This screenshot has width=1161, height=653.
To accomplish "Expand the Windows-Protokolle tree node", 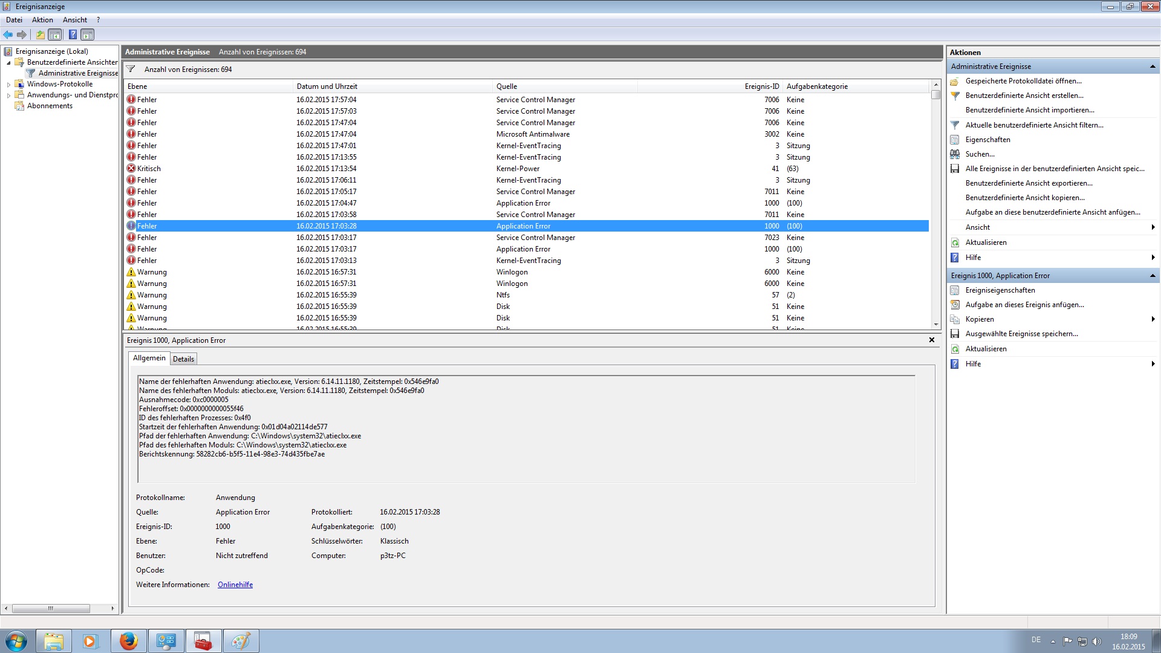I will [x=8, y=85].
